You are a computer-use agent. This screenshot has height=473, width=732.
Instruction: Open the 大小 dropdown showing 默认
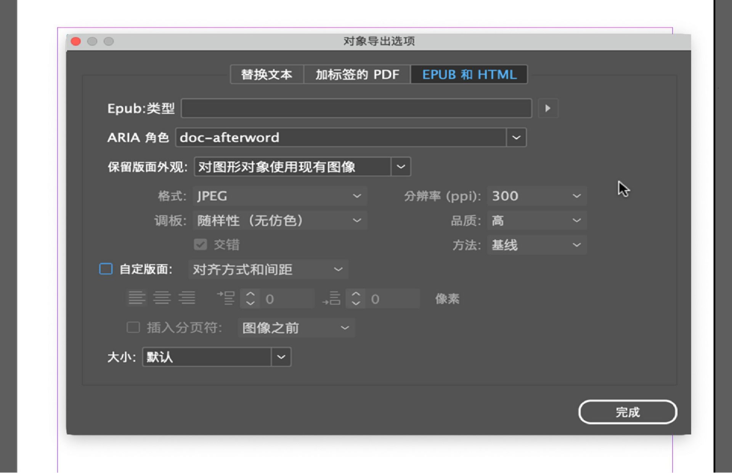coord(281,357)
